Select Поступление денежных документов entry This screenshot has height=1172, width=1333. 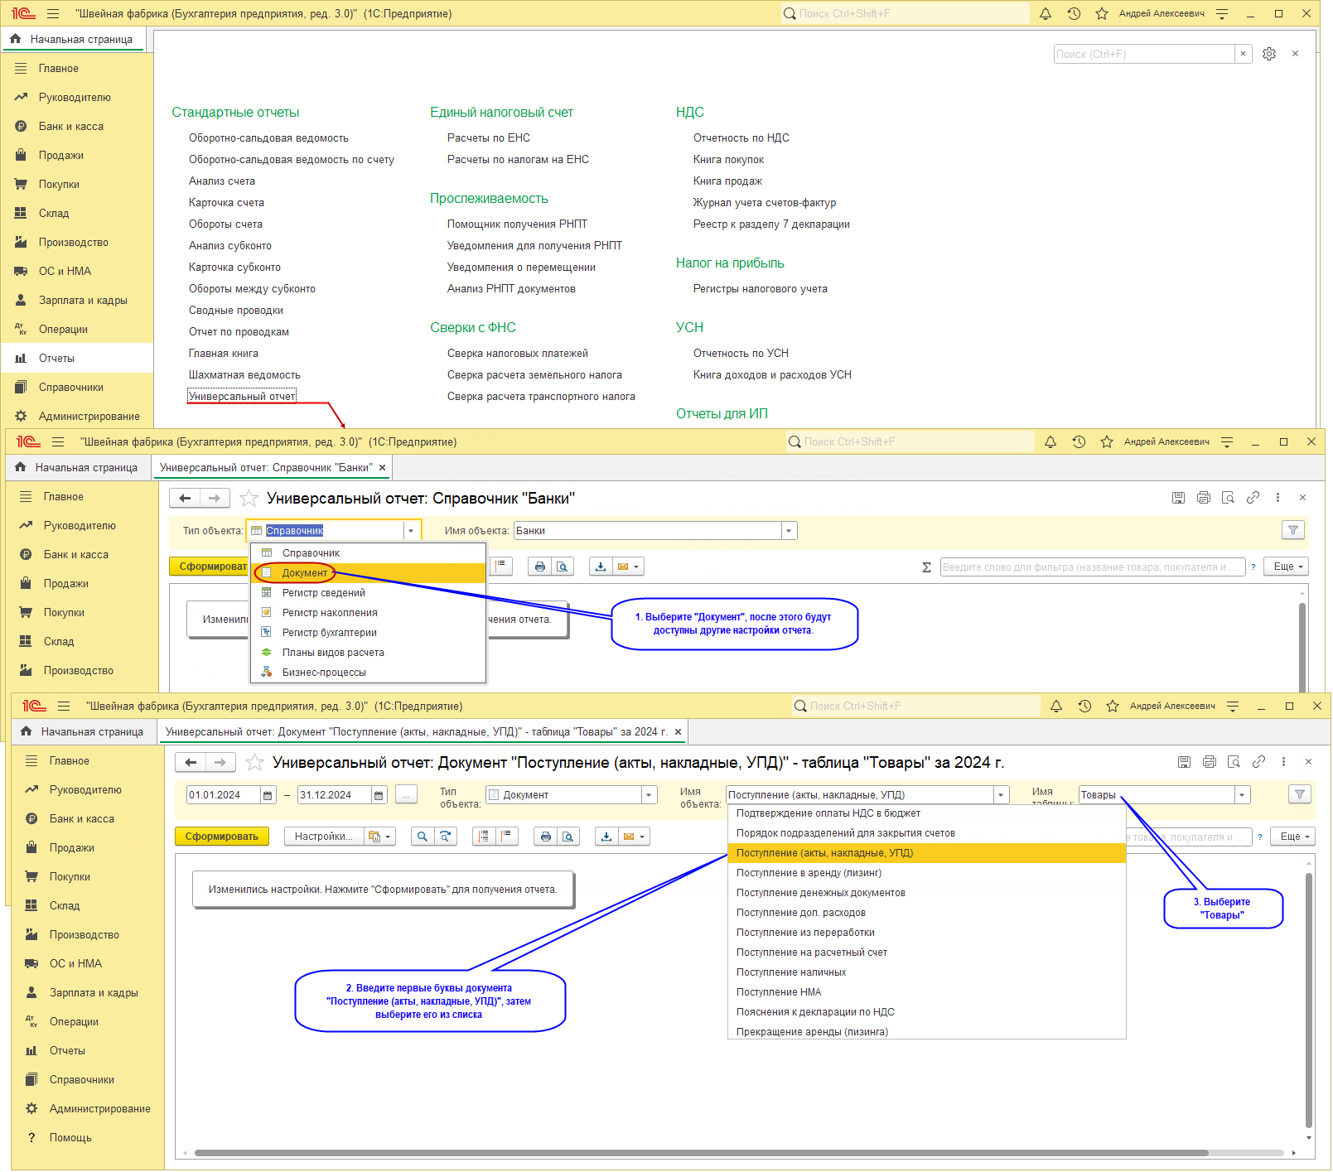[926, 893]
